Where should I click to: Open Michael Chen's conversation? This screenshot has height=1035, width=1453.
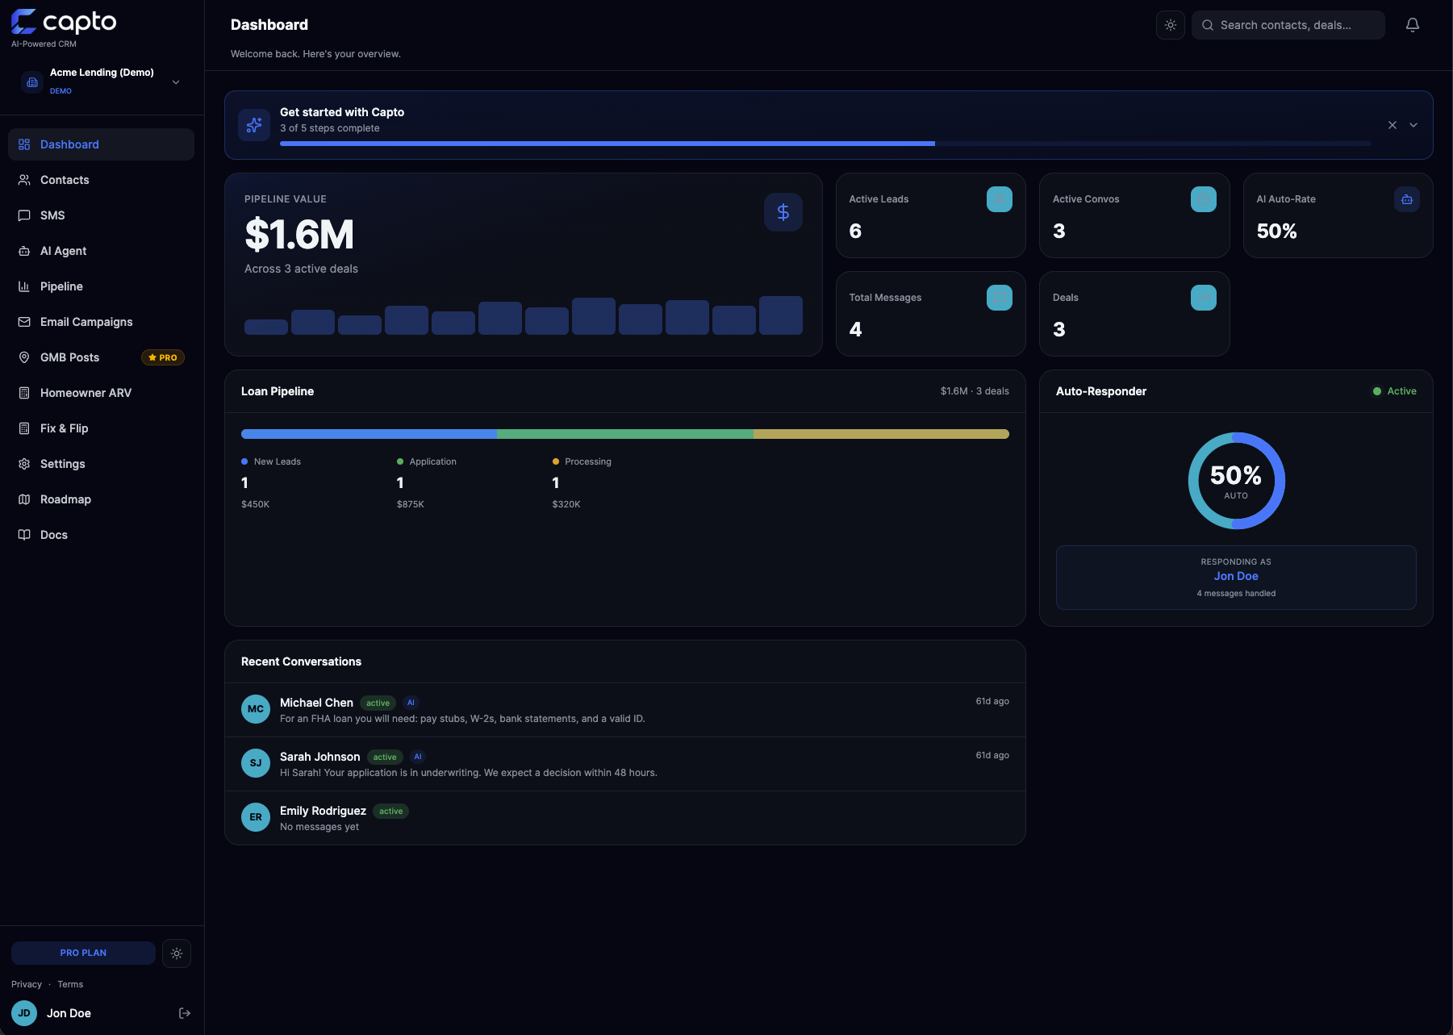[x=625, y=710]
